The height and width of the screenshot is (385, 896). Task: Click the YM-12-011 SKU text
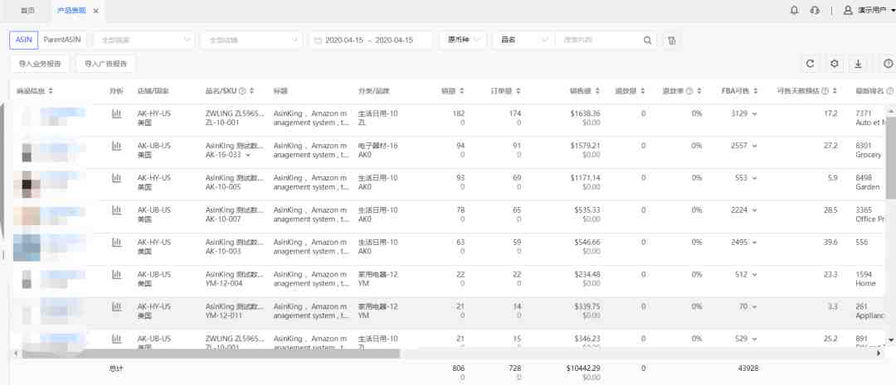coord(223,315)
